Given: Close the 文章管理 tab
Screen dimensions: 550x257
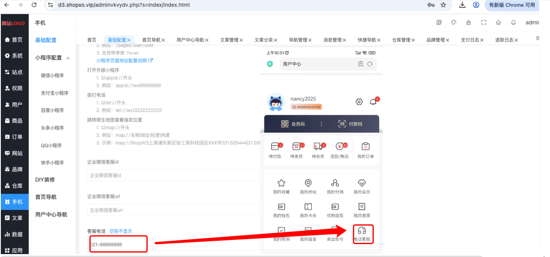Looking at the screenshot, I should (241, 40).
